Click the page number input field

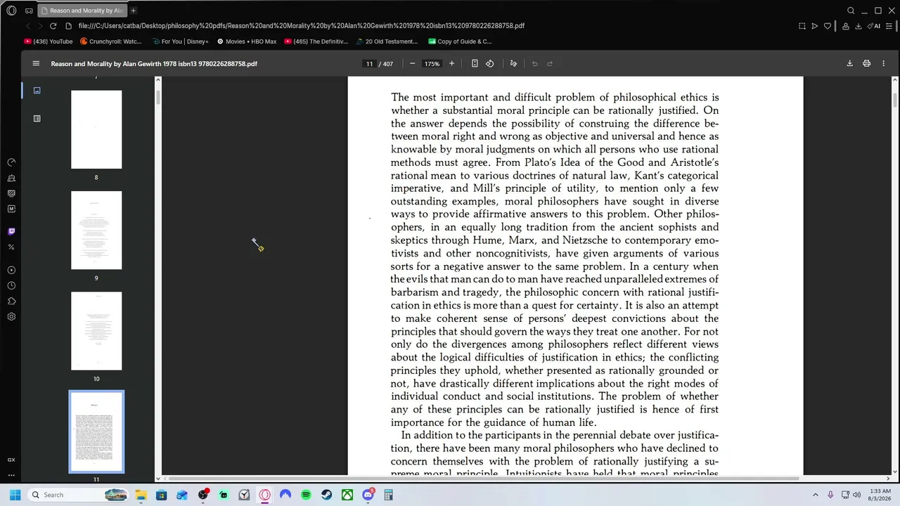pos(369,64)
